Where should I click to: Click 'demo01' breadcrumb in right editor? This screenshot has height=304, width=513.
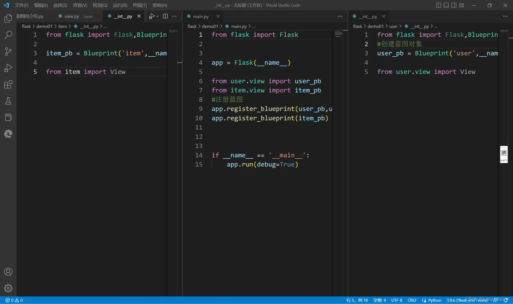[x=376, y=26]
